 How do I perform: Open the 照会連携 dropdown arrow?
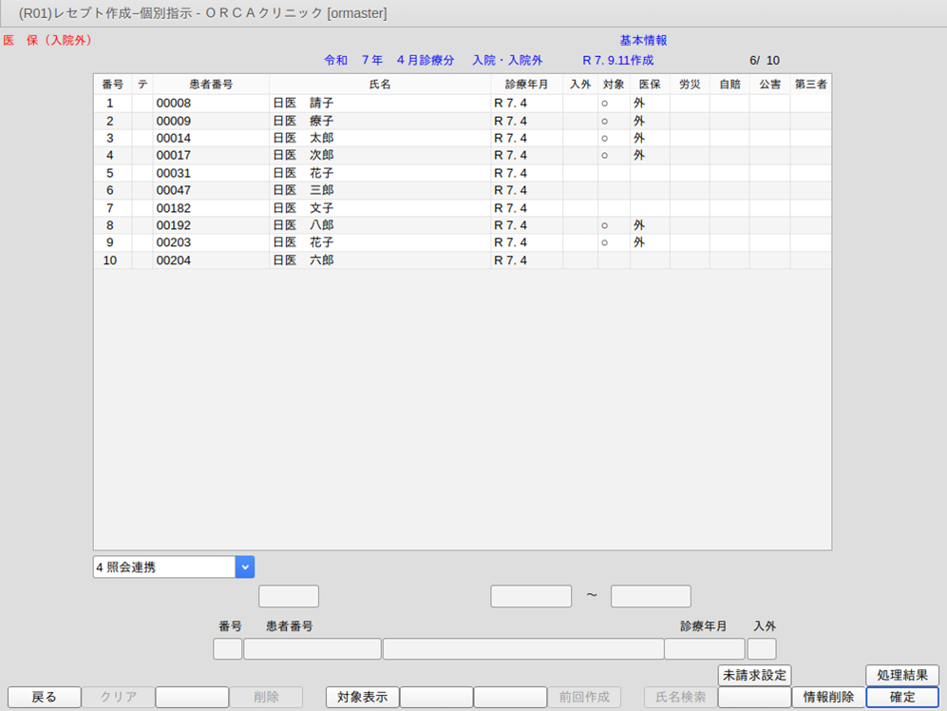coord(245,567)
